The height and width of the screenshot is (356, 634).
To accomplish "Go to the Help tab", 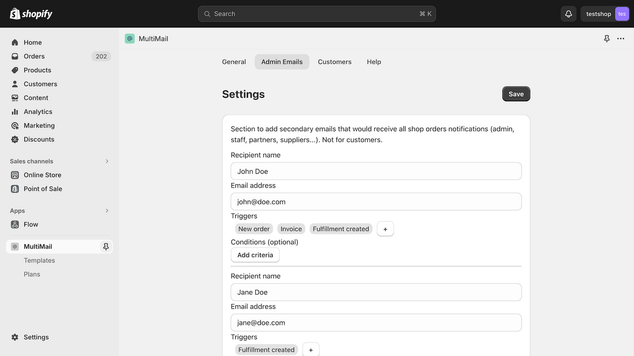I will coord(374,62).
